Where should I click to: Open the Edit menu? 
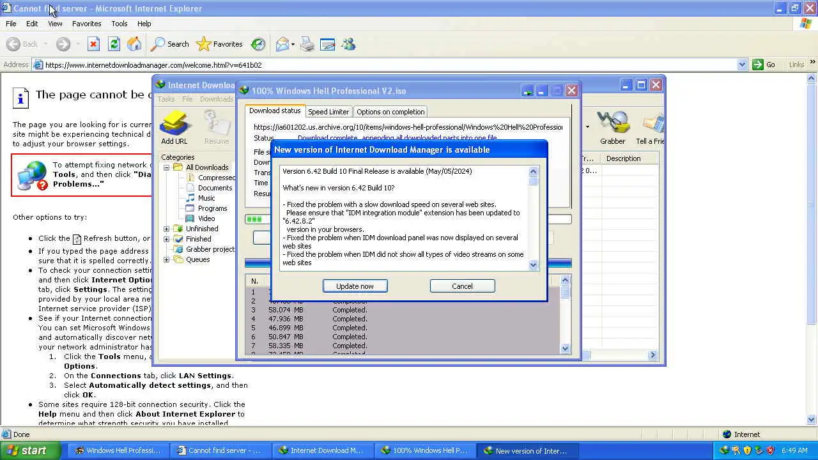pyautogui.click(x=32, y=24)
